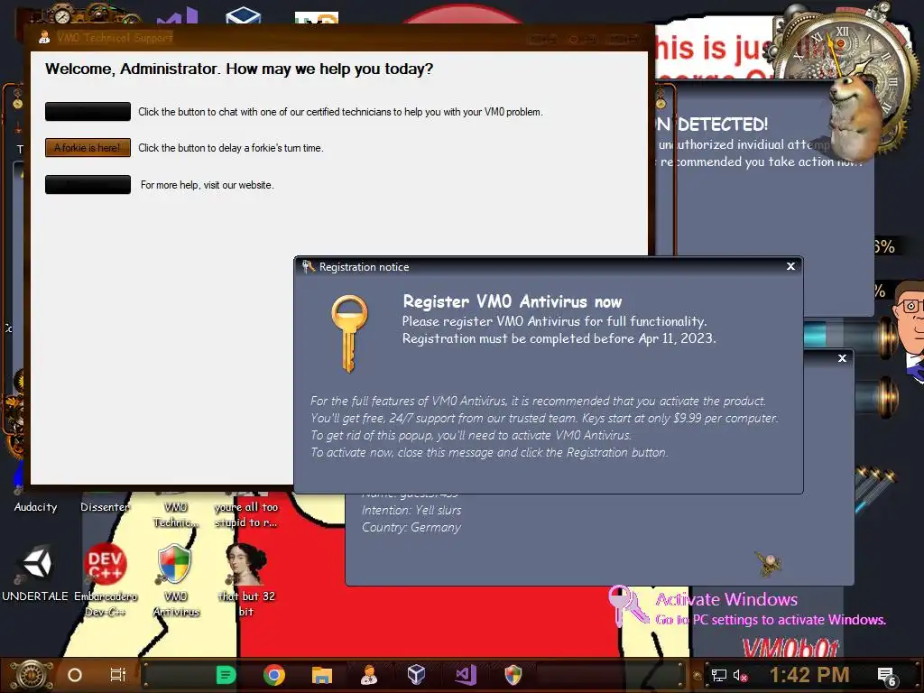Click the black button beside the certified technicians chat text
924x693 pixels.
click(88, 111)
